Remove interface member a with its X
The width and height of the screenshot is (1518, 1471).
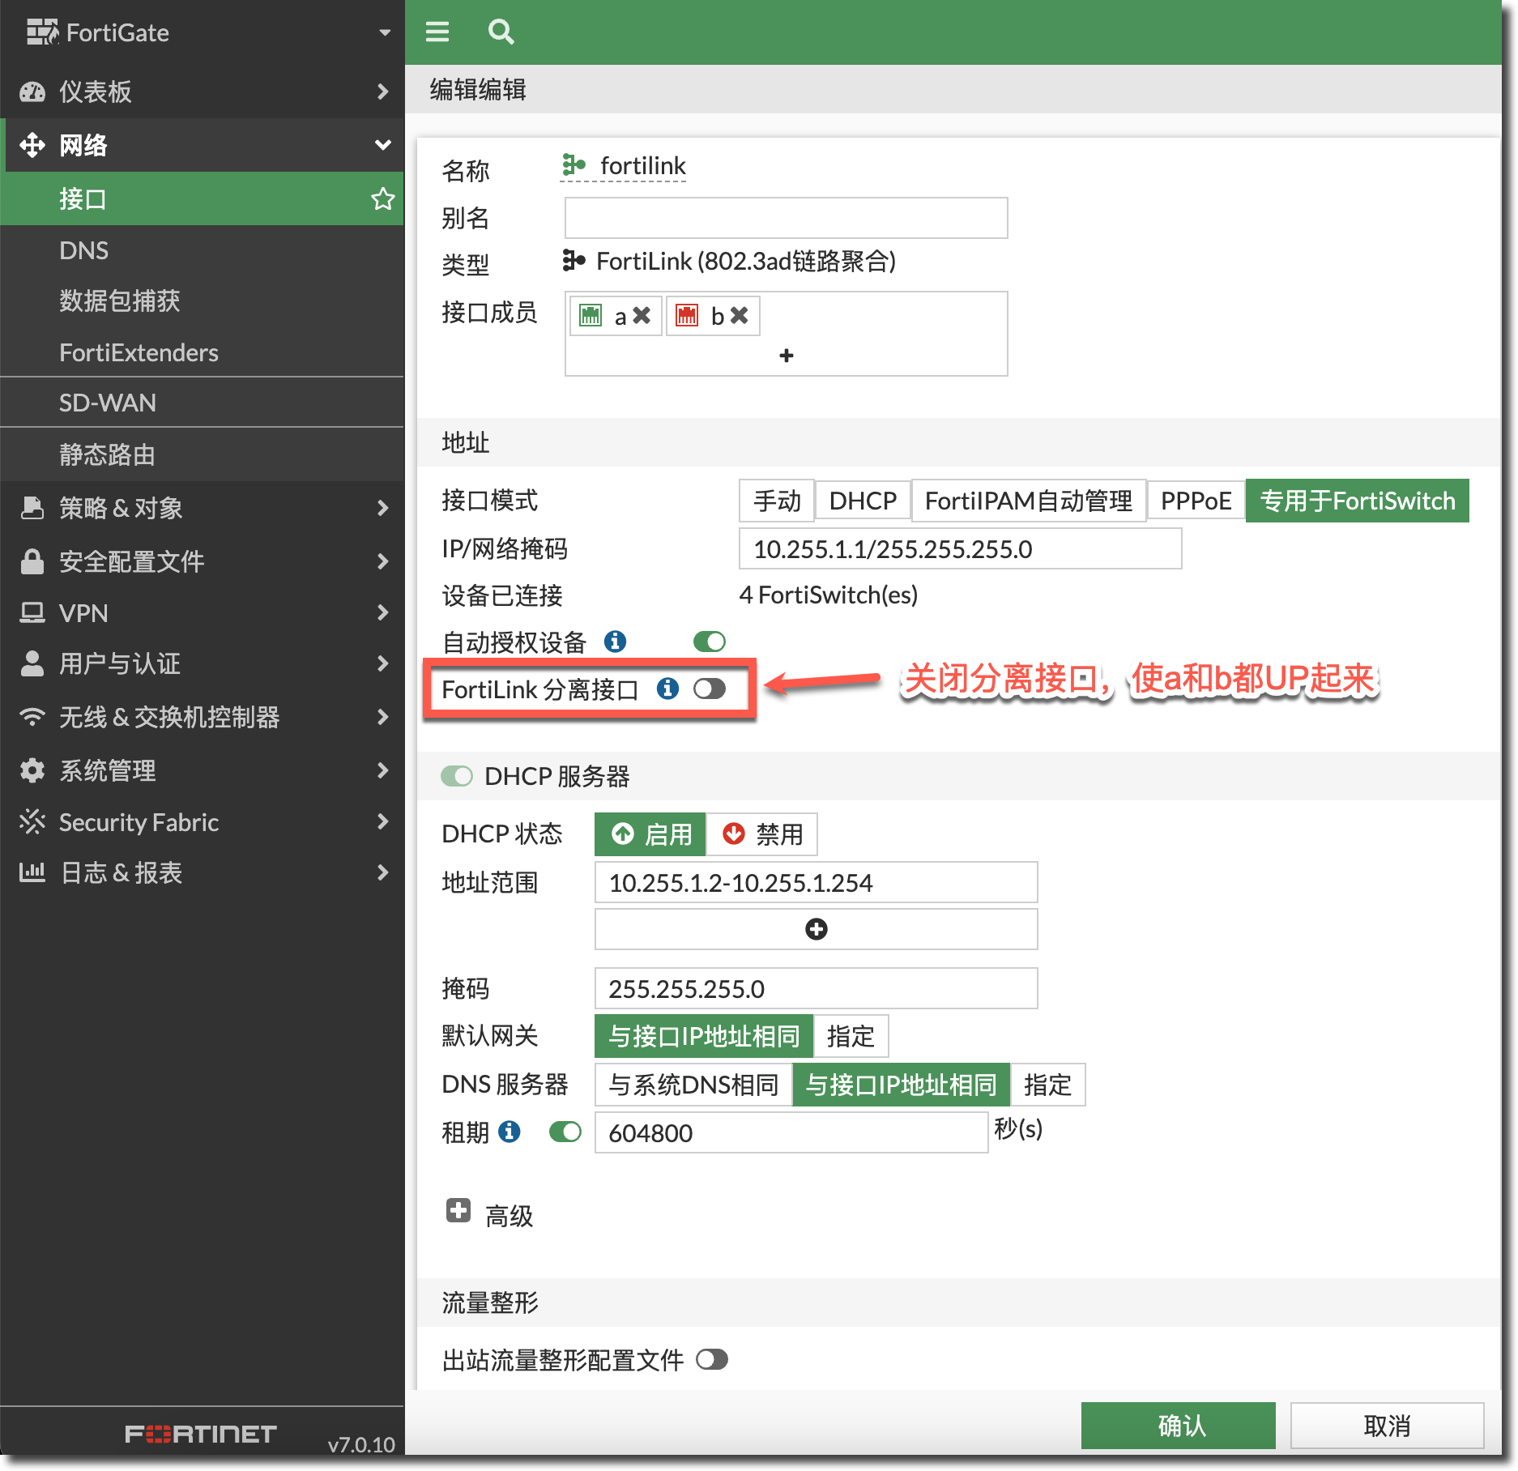(x=642, y=315)
